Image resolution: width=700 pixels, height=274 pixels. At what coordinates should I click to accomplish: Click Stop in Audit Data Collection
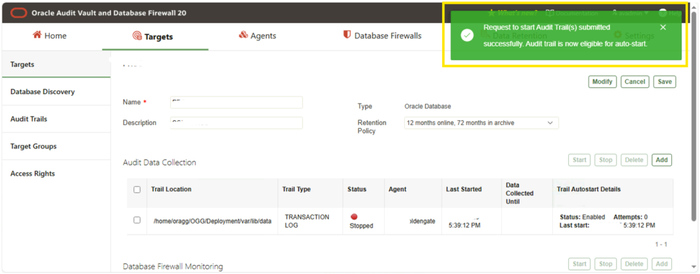point(606,160)
